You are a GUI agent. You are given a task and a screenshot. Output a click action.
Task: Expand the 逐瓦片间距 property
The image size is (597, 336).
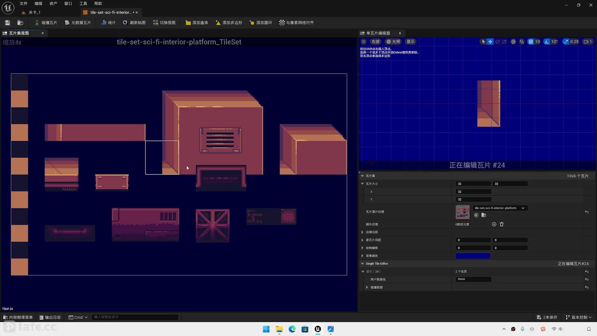click(363, 240)
